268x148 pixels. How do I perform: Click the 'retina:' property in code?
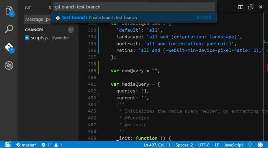(126, 50)
